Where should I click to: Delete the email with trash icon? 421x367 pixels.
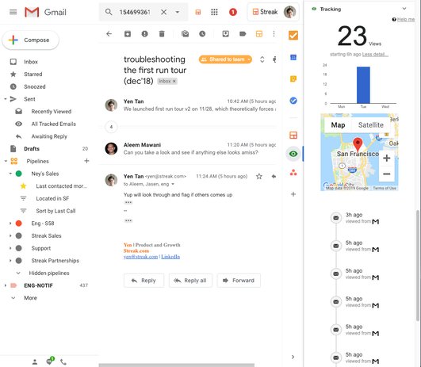162,34
